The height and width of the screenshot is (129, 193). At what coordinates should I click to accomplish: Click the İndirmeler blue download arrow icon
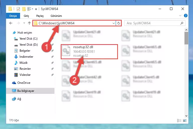(x=16, y=57)
